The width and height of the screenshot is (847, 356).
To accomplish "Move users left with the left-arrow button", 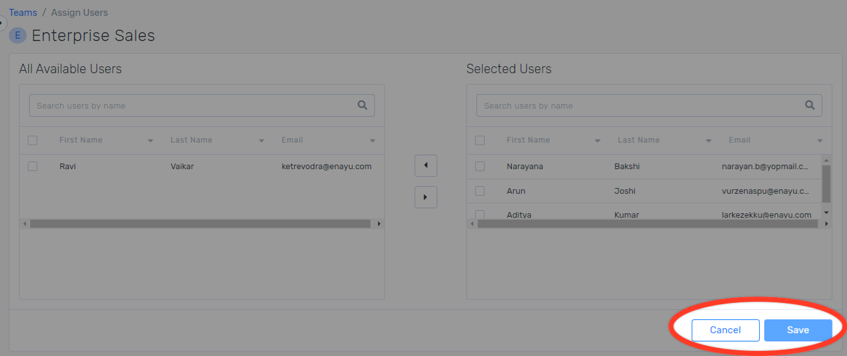I will (426, 165).
